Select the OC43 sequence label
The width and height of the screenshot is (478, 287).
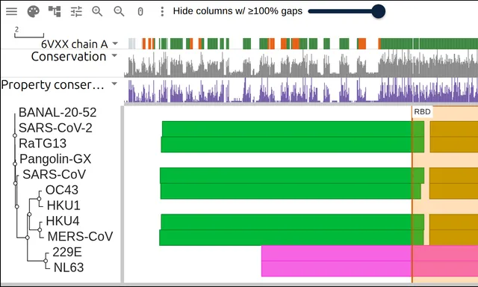click(x=62, y=190)
